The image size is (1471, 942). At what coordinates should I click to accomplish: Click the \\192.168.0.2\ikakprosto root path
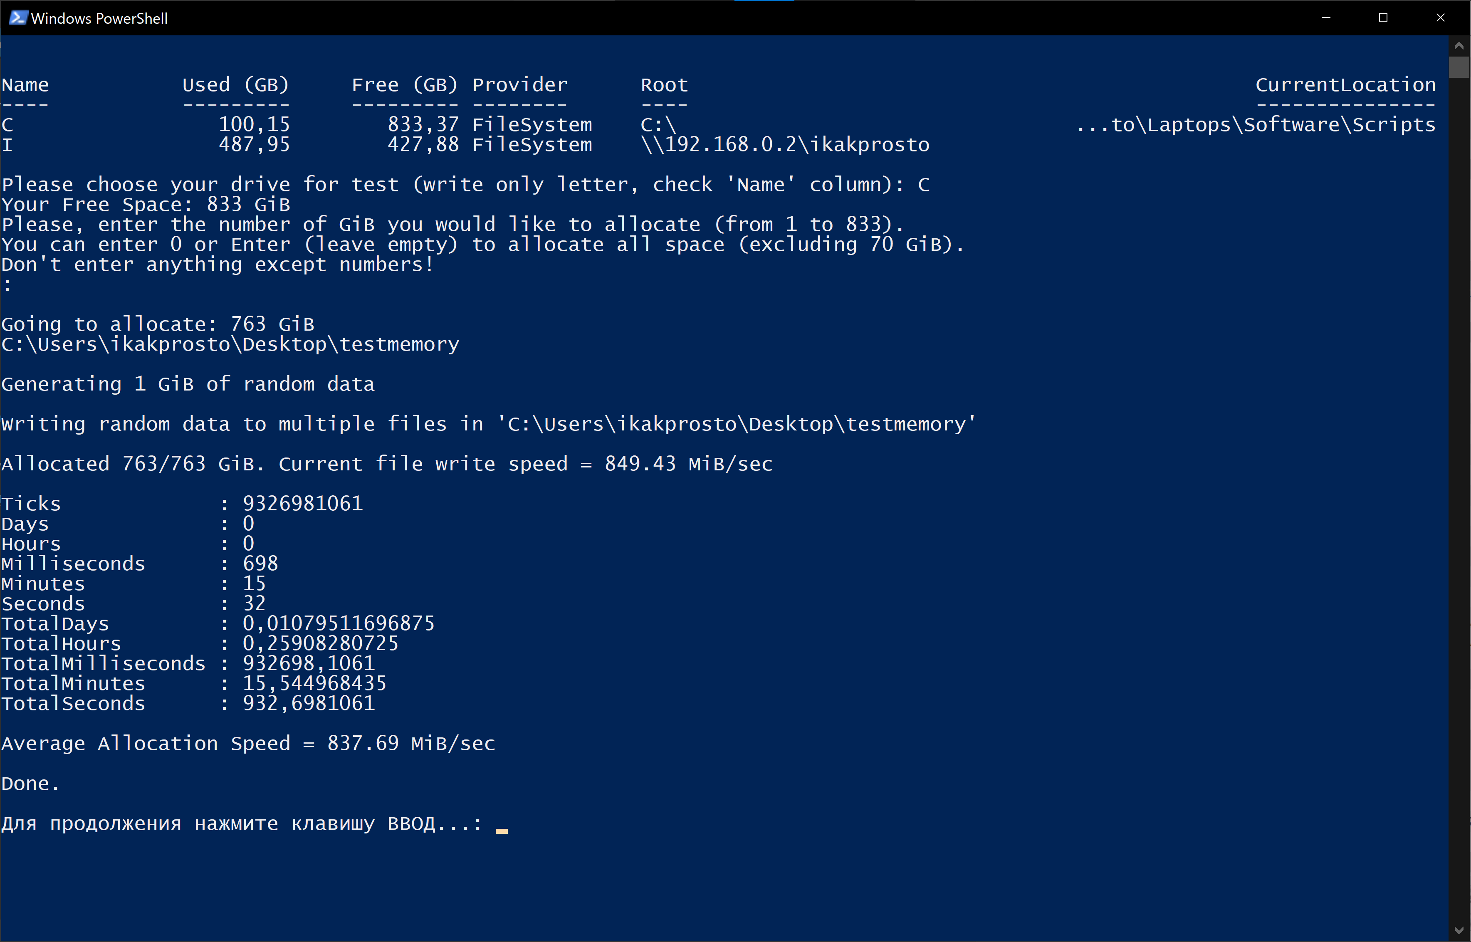[785, 145]
